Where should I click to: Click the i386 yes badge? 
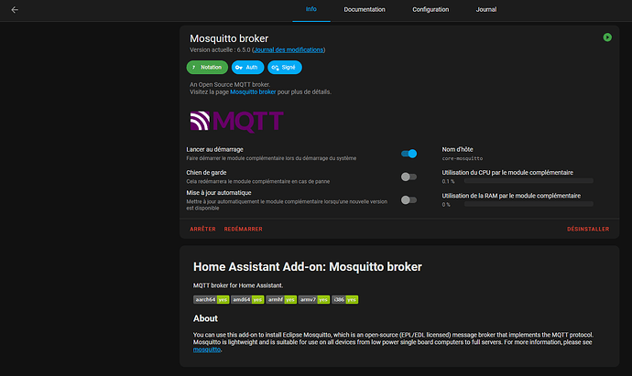coord(345,299)
